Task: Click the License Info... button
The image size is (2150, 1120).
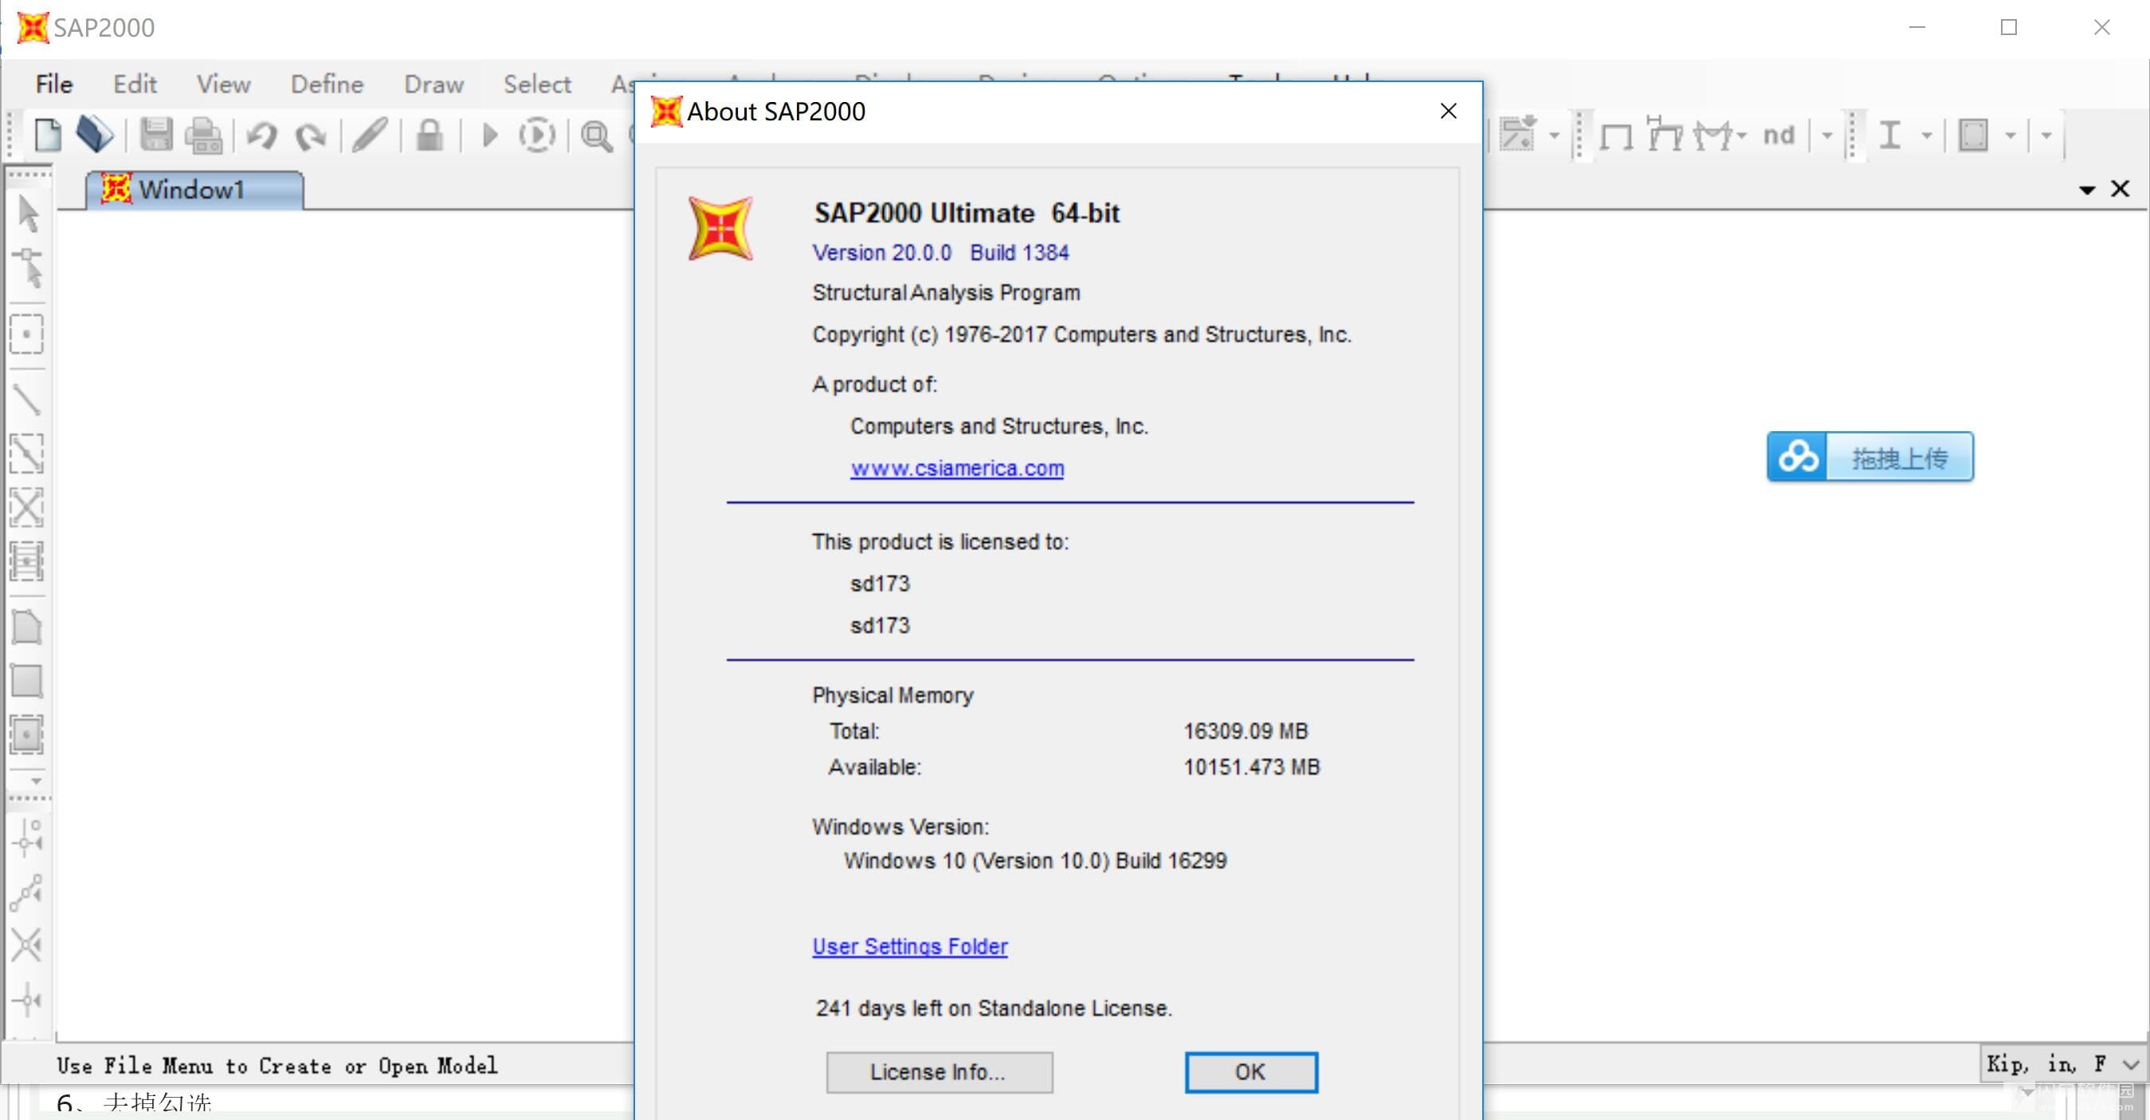Action: pyautogui.click(x=939, y=1071)
